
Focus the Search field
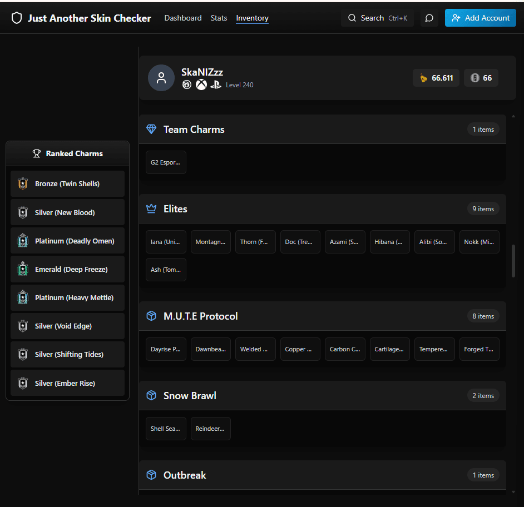click(377, 18)
